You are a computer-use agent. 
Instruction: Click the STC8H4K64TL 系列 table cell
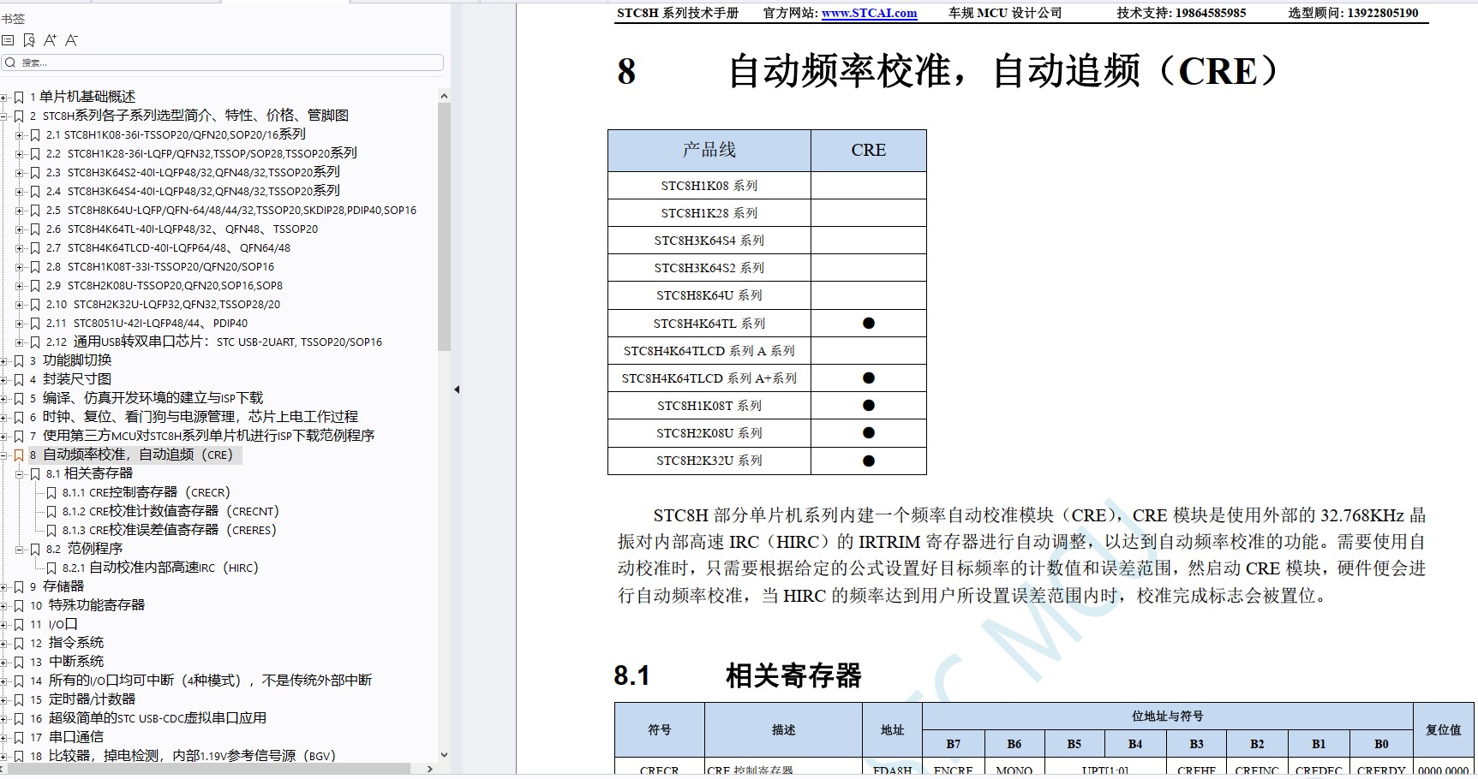[709, 324]
